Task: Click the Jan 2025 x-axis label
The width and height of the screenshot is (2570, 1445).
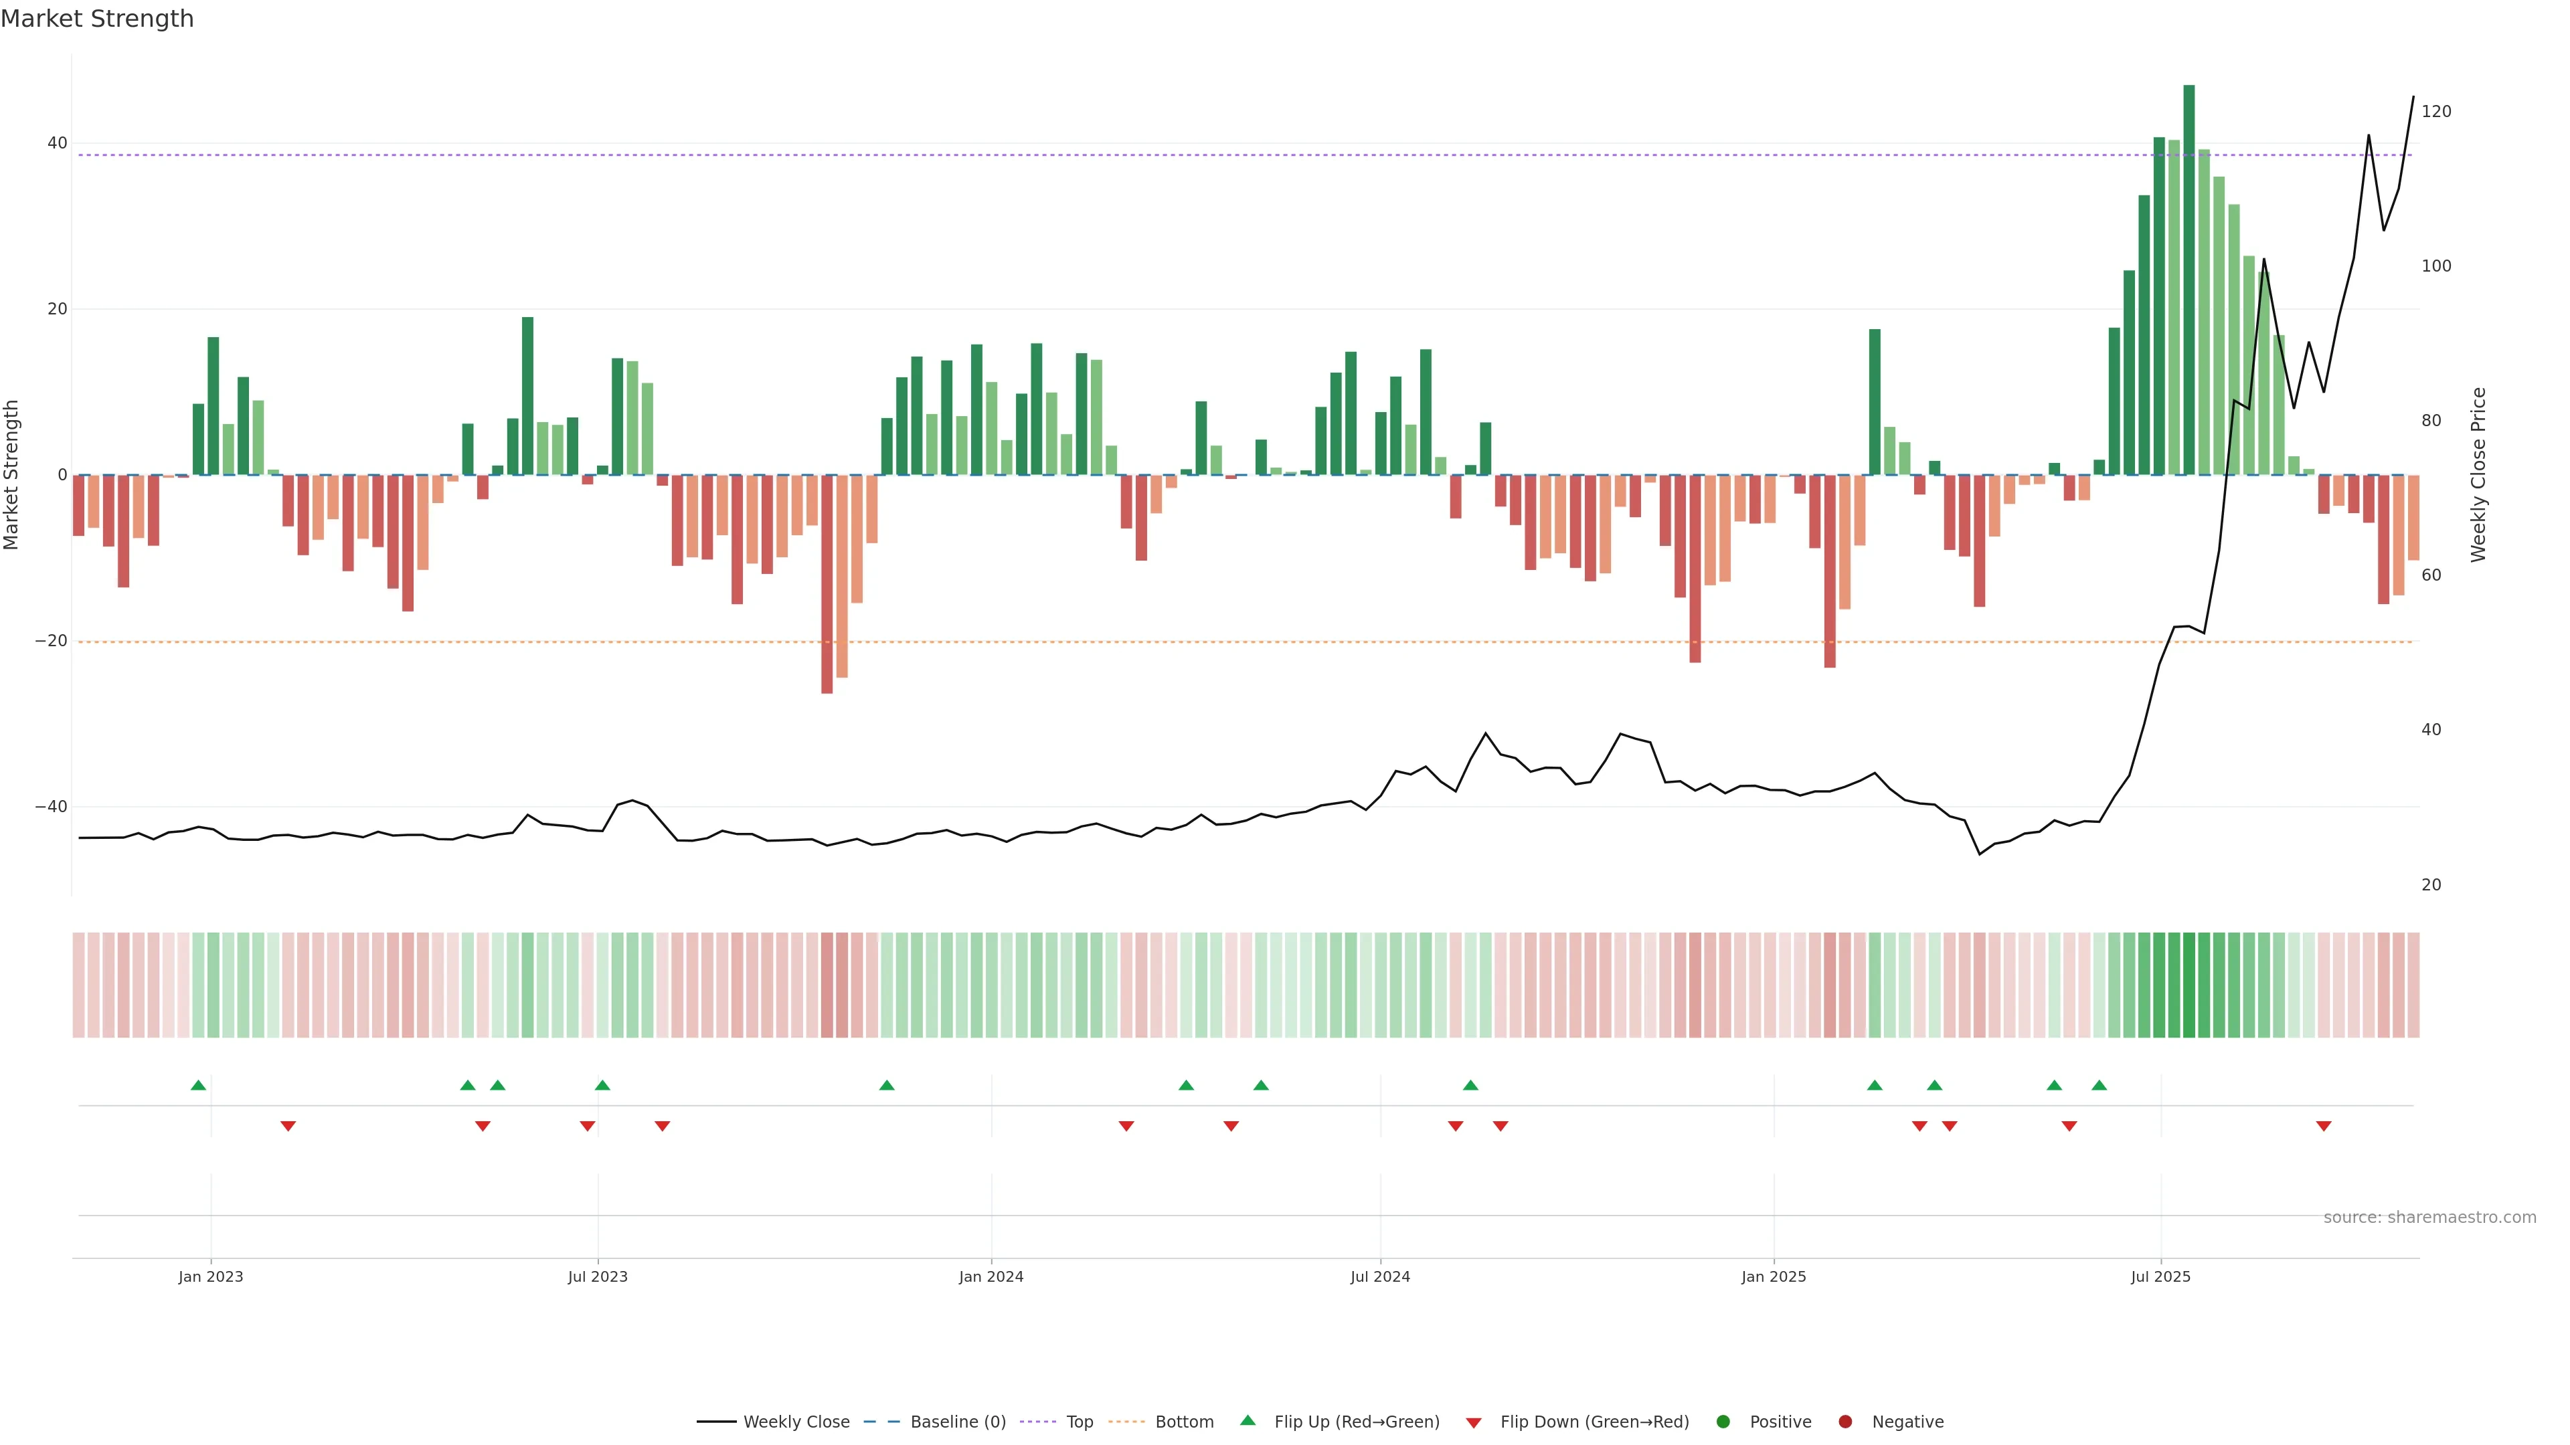Action: tap(1774, 1276)
